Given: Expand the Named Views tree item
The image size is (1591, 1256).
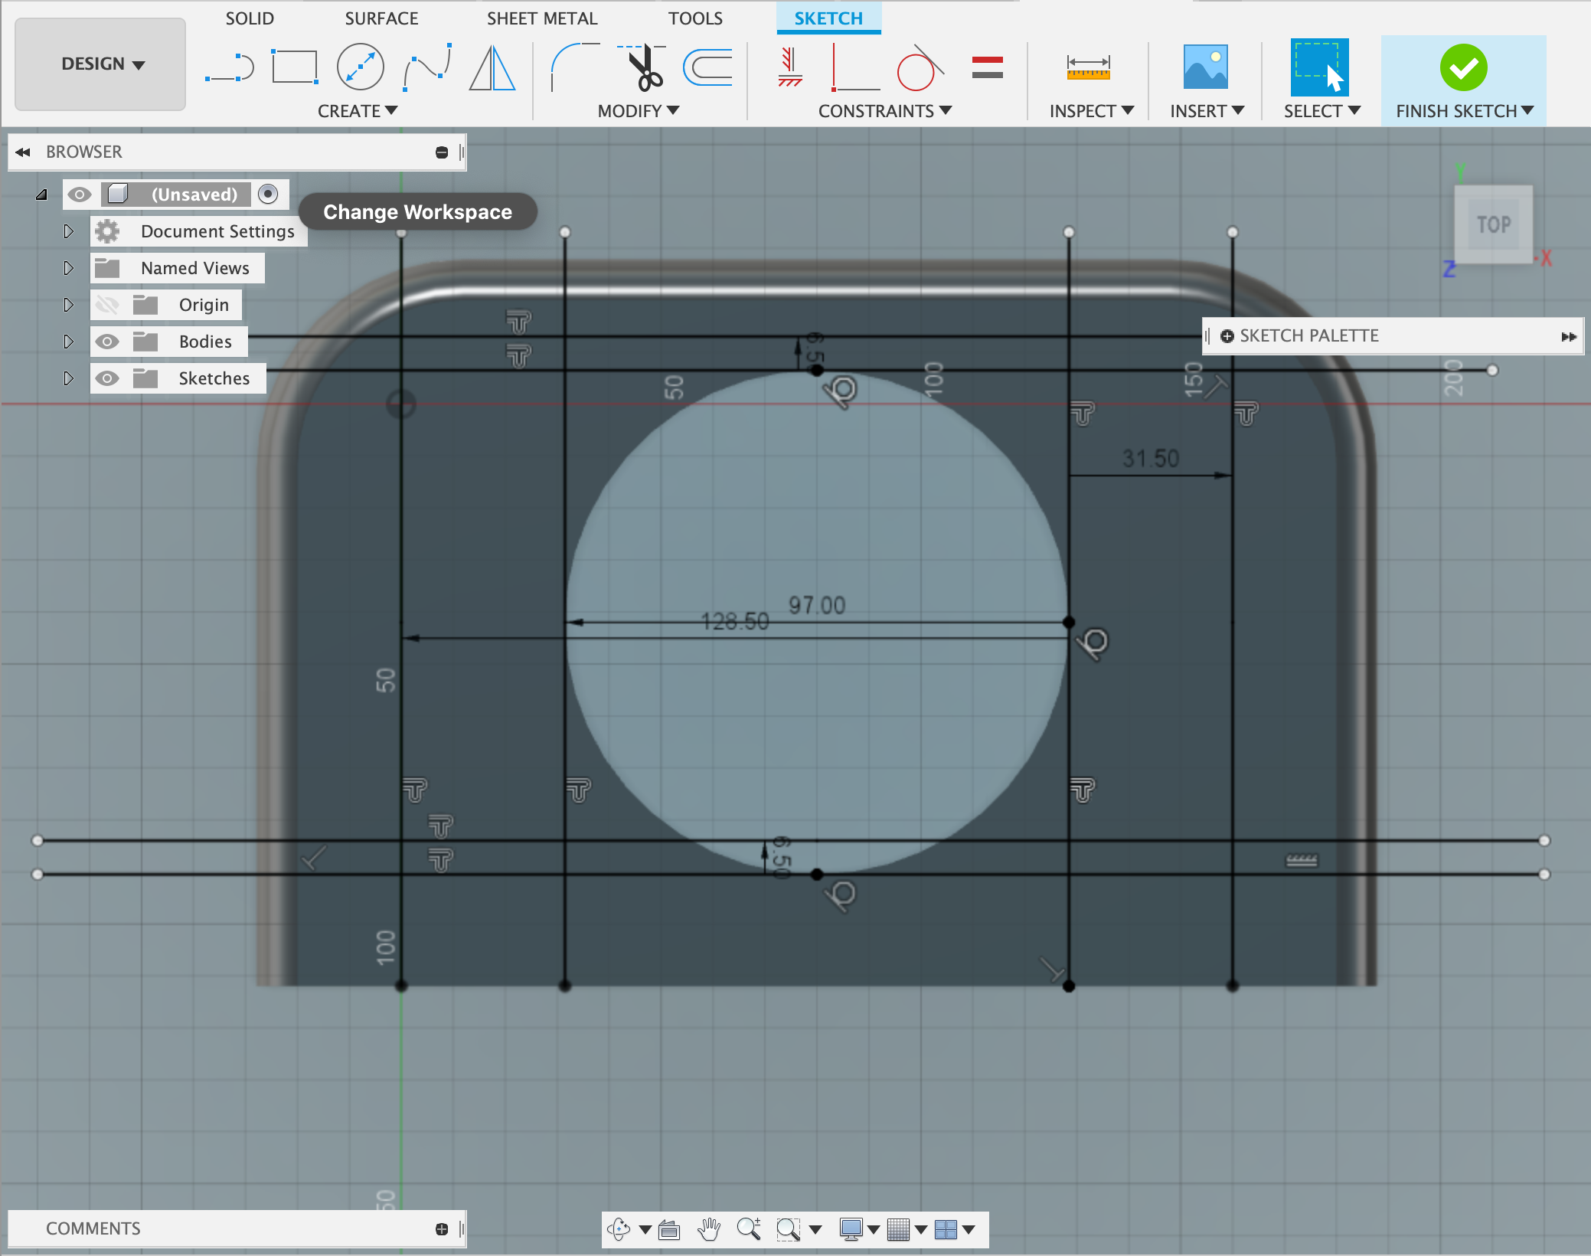Looking at the screenshot, I should [x=66, y=267].
